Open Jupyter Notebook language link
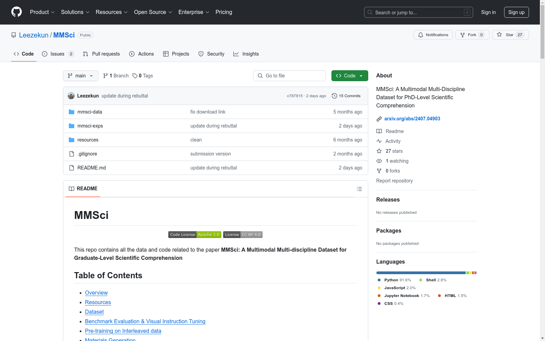 pos(404,296)
